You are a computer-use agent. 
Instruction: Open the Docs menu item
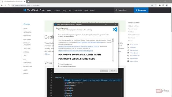(x=49, y=10)
